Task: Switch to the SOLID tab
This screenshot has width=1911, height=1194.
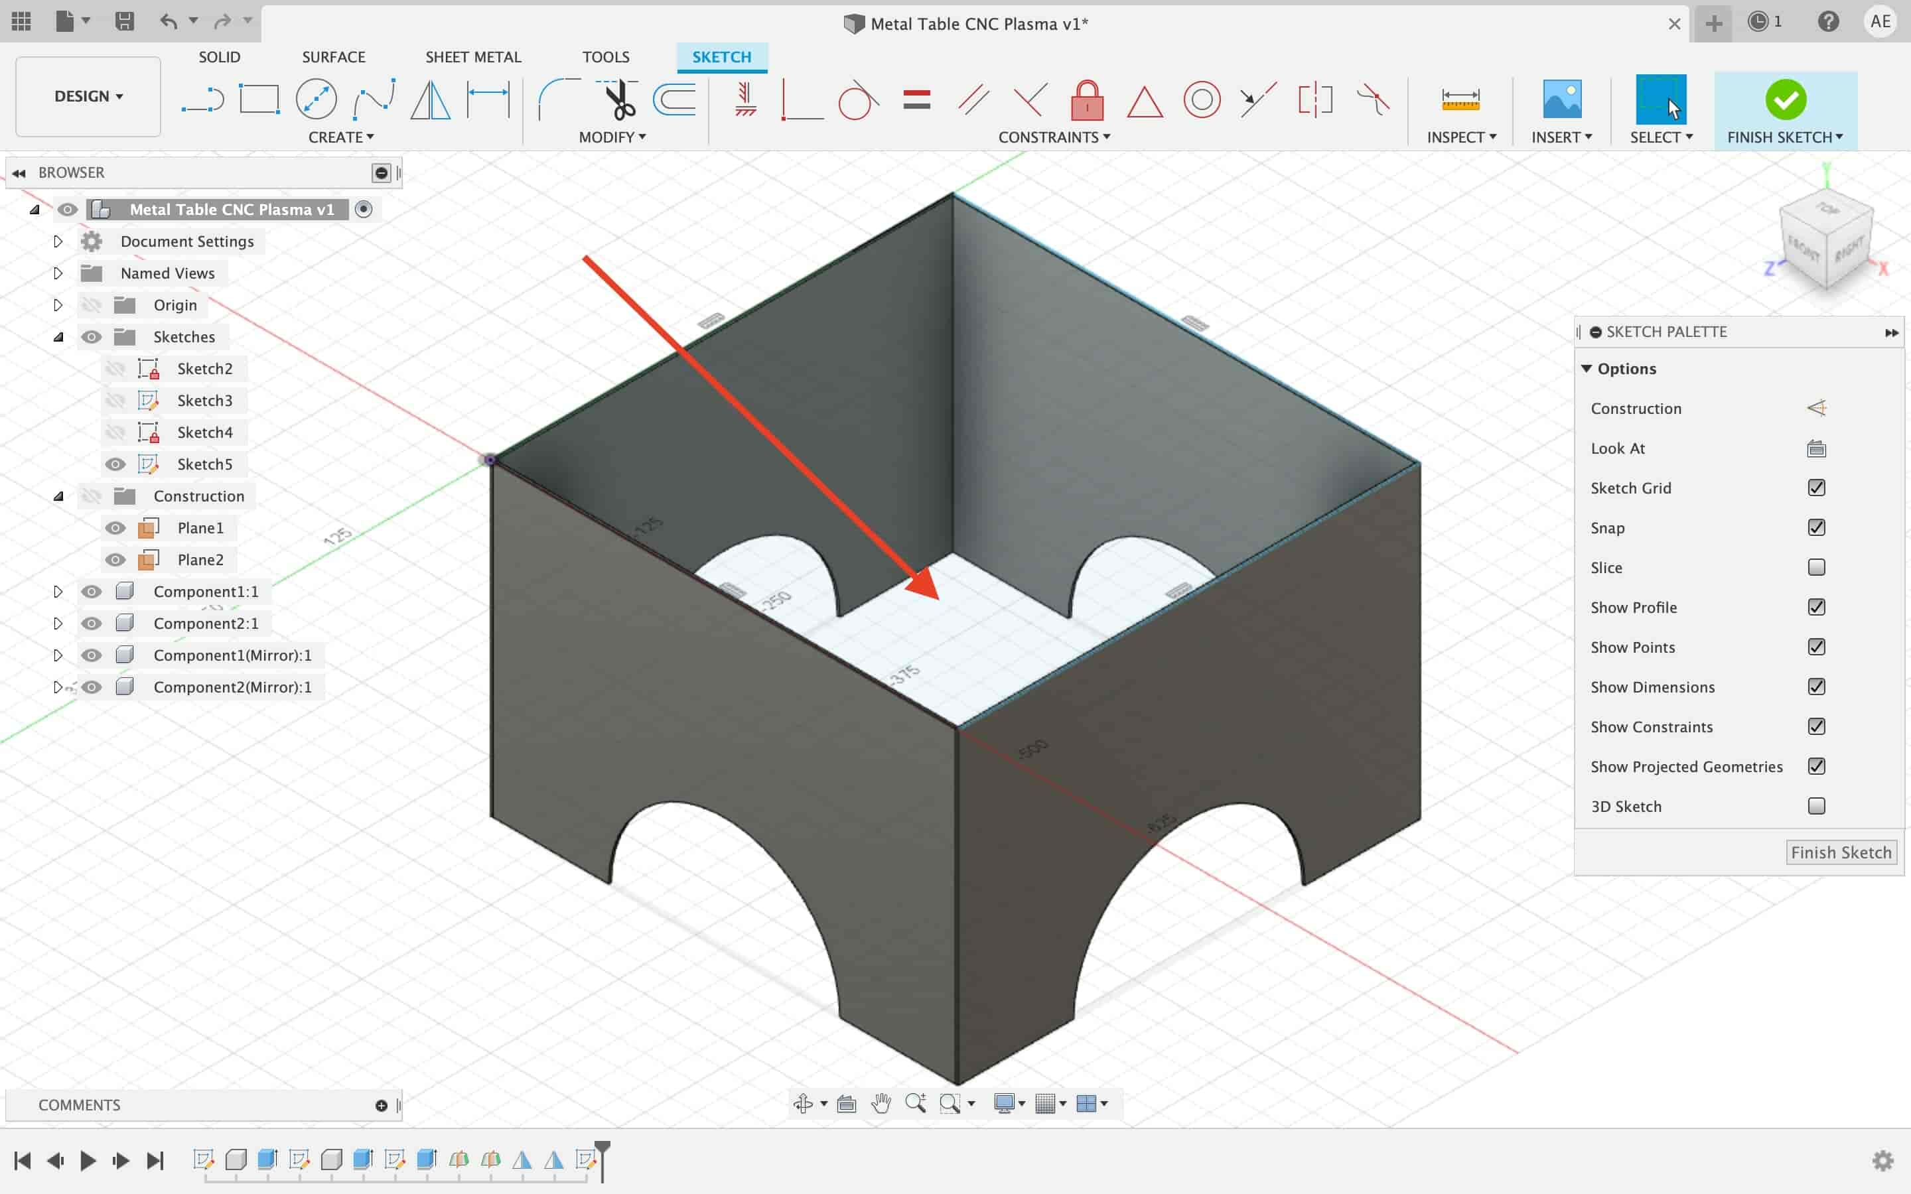Action: (220, 57)
